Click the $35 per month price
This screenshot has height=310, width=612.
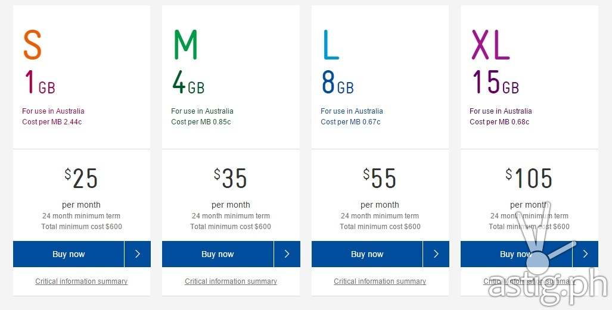pyautogui.click(x=231, y=178)
